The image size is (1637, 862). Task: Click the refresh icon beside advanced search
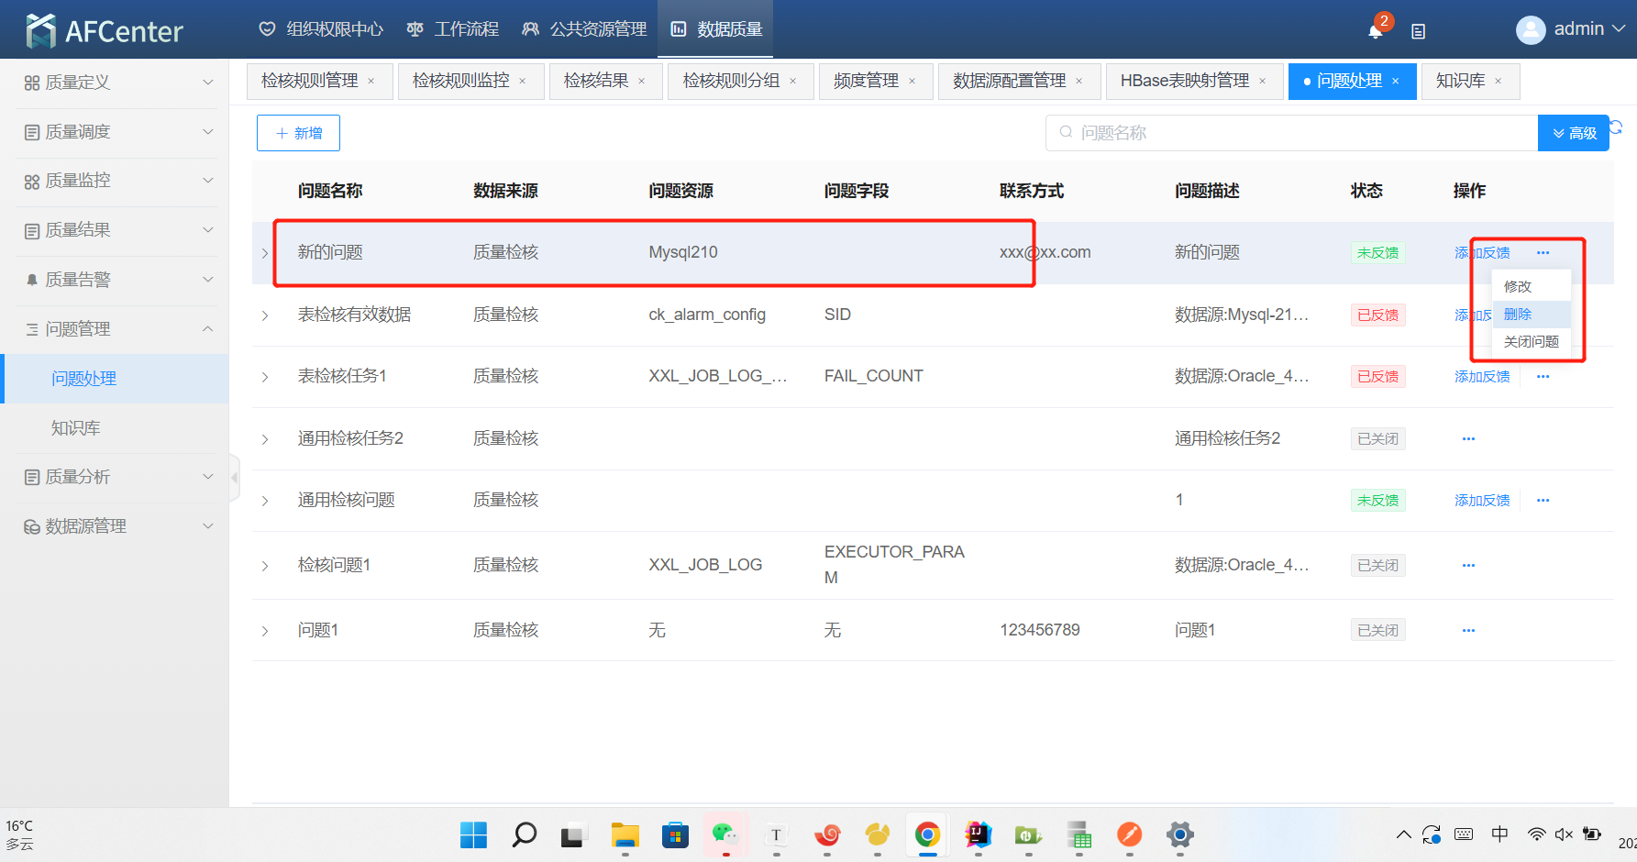pyautogui.click(x=1617, y=127)
